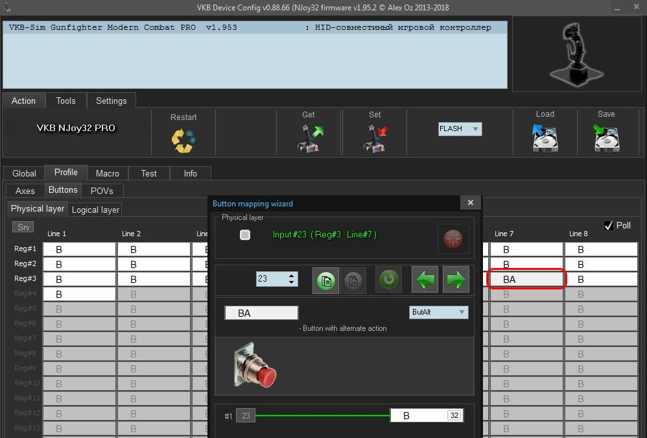Screen dimensions: 647x438
Task: Select the Buttons sub-tab
Action: pyautogui.click(x=63, y=190)
